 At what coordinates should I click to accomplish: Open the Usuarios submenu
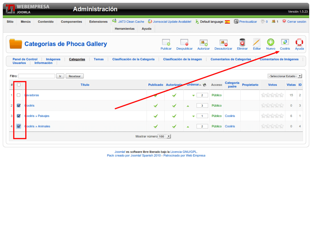(19, 63)
